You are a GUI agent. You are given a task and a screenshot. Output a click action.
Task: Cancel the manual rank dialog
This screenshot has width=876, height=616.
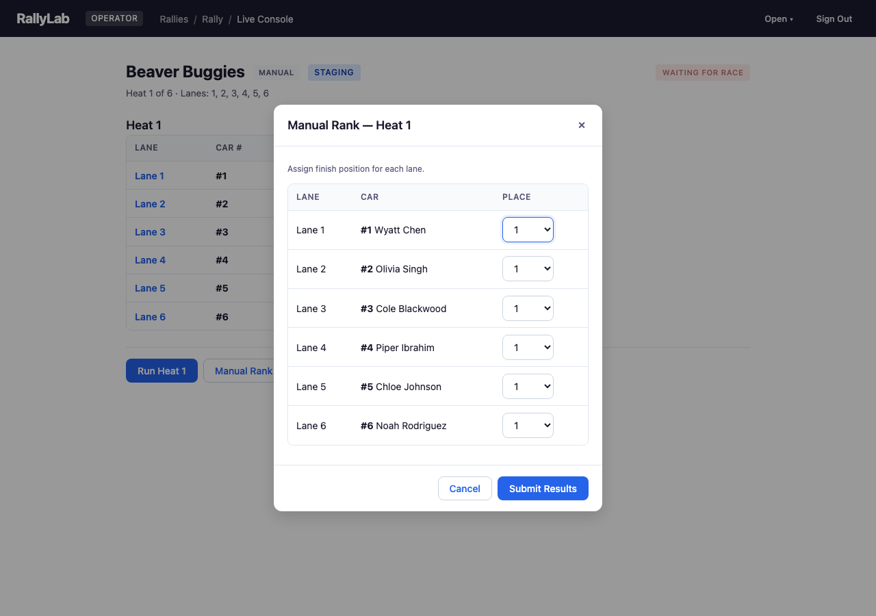point(465,489)
